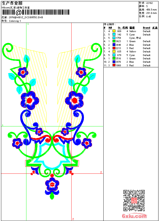The height and width of the screenshot is (221, 159).
Task: Click the height value 456.5 mm
Action: 151,10
